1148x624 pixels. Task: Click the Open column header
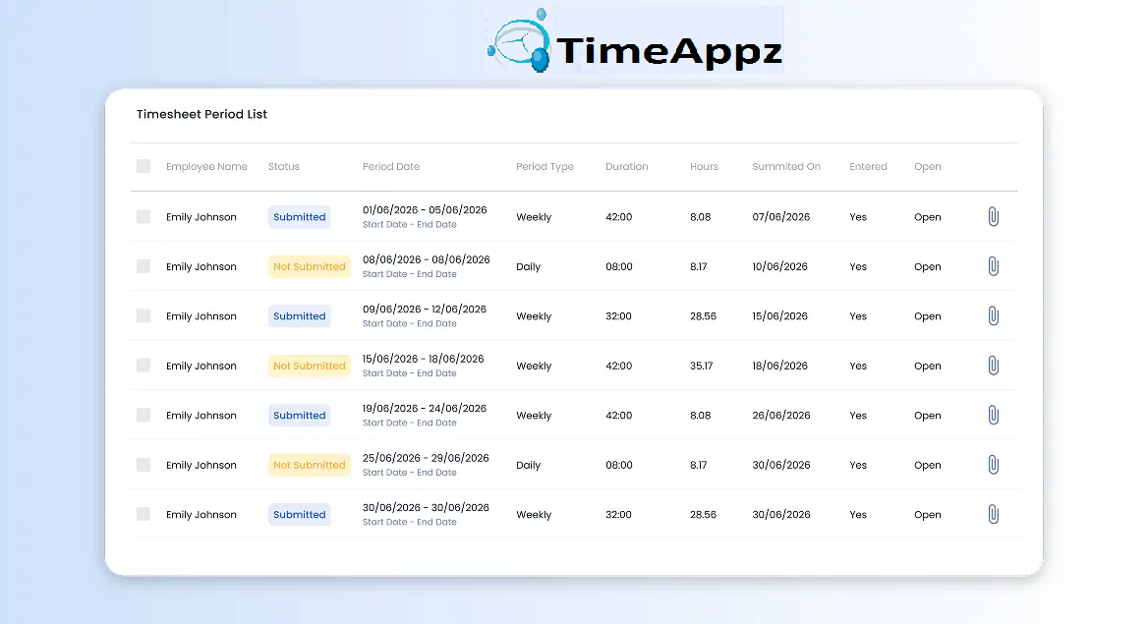[x=928, y=166]
